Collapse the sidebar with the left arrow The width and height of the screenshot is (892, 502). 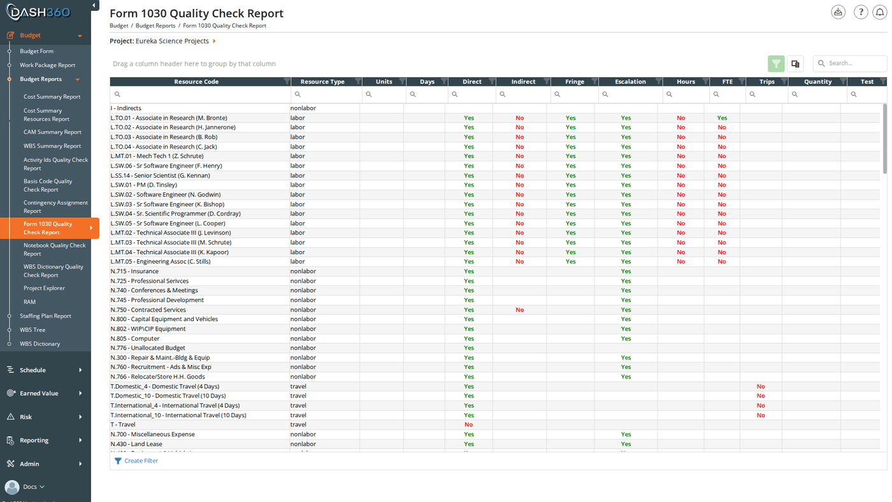[x=94, y=6]
